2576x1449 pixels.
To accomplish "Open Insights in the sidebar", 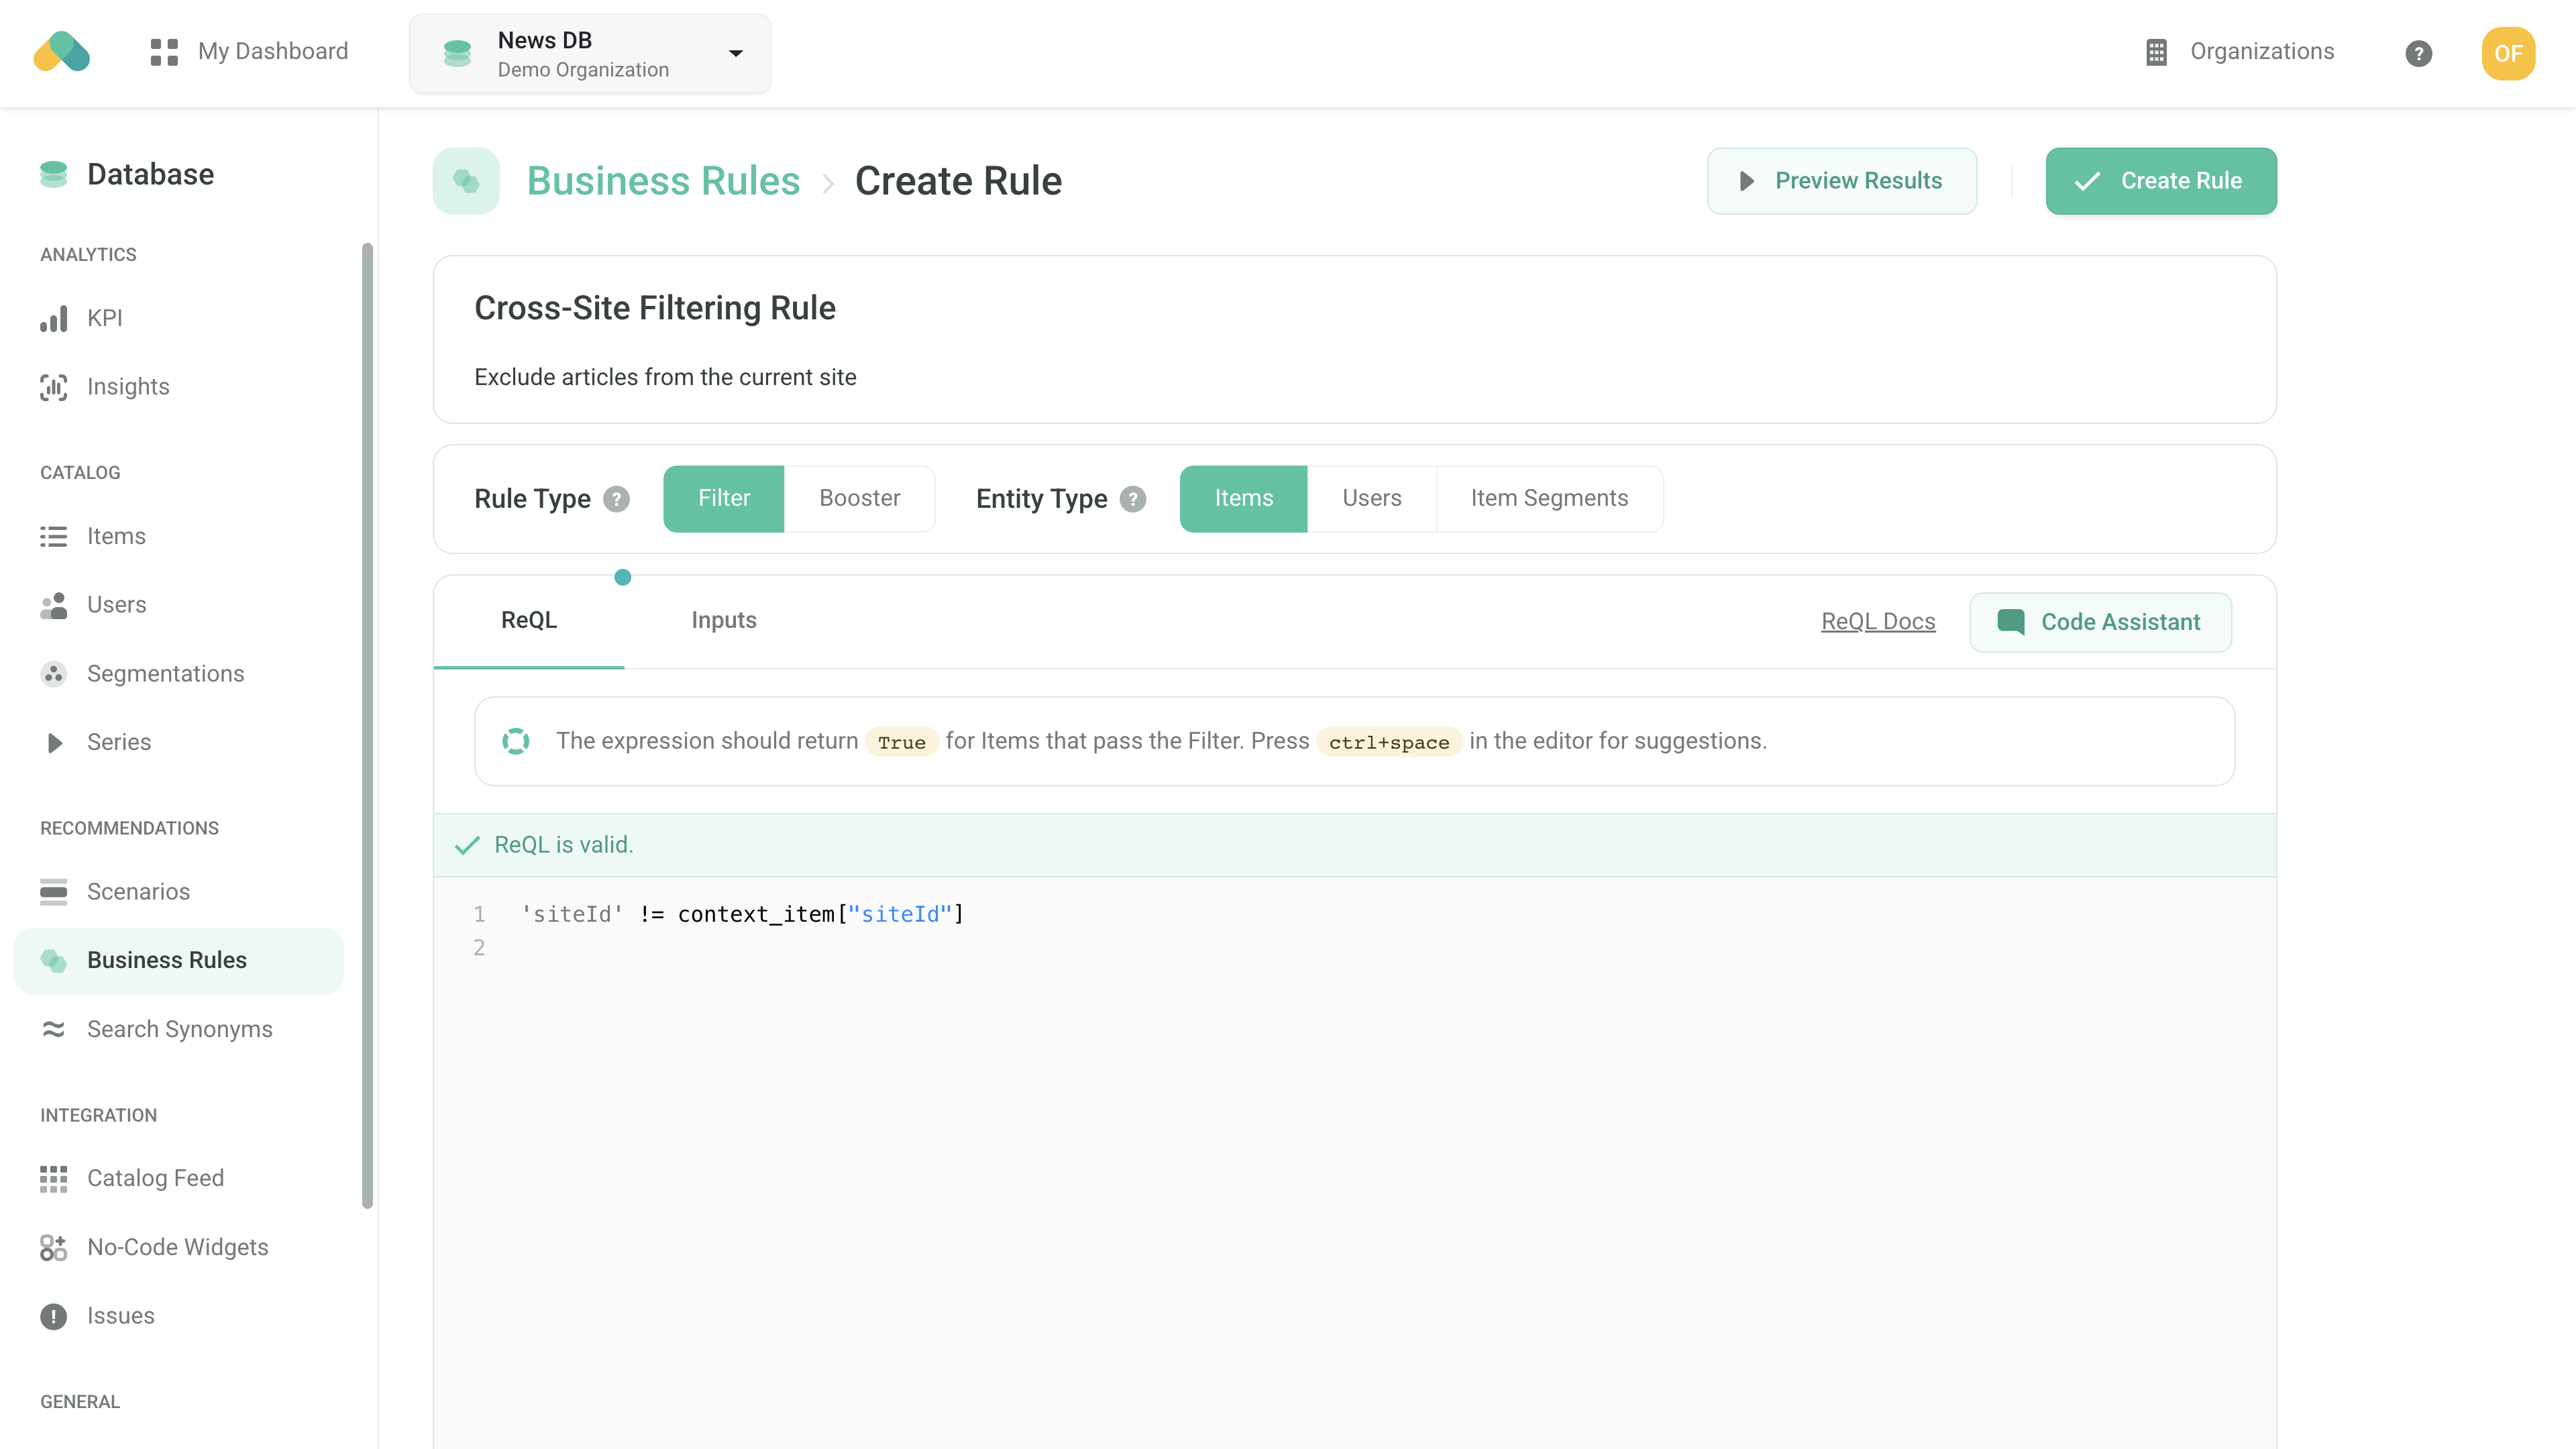I will (180, 387).
